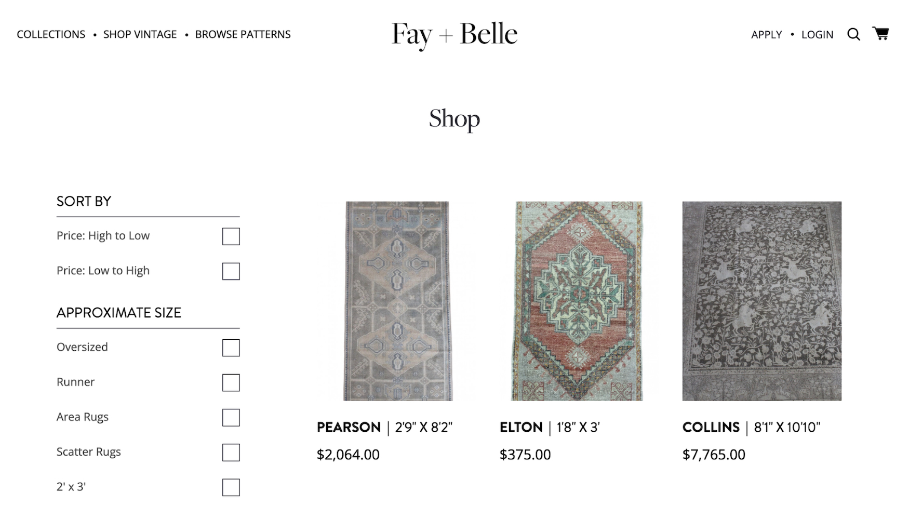Enable Price: High to Low sorting
This screenshot has width=909, height=505.
(x=231, y=236)
